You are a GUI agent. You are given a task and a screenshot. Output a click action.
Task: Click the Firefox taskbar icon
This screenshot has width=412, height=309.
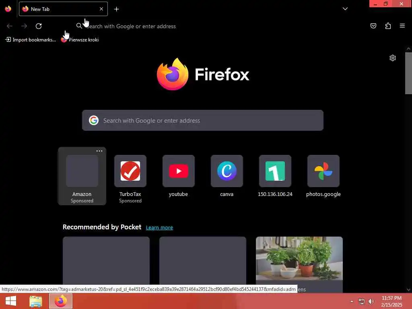tap(61, 301)
